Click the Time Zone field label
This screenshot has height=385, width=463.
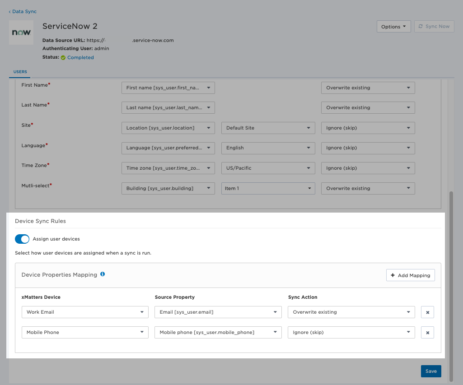[35, 166]
